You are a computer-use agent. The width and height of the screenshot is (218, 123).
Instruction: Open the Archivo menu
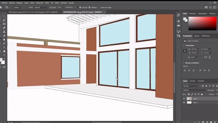coord(4,3)
